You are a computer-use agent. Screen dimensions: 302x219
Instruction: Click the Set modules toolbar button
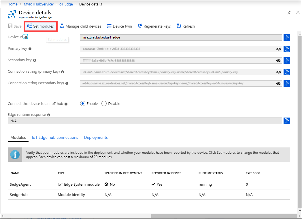[41, 26]
